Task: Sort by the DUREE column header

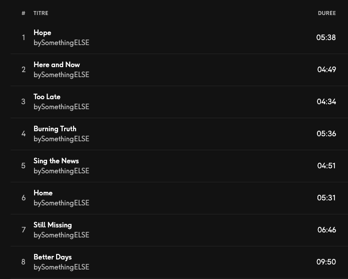Action: (x=326, y=13)
